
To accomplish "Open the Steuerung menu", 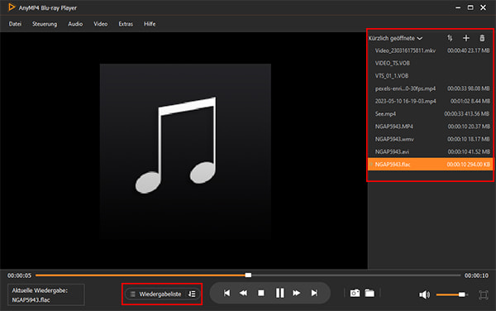I will tap(45, 24).
